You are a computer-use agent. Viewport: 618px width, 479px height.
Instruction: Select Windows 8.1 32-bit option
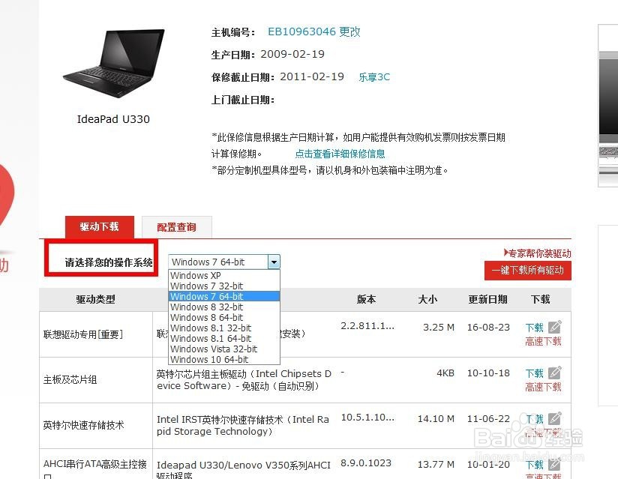[224, 328]
